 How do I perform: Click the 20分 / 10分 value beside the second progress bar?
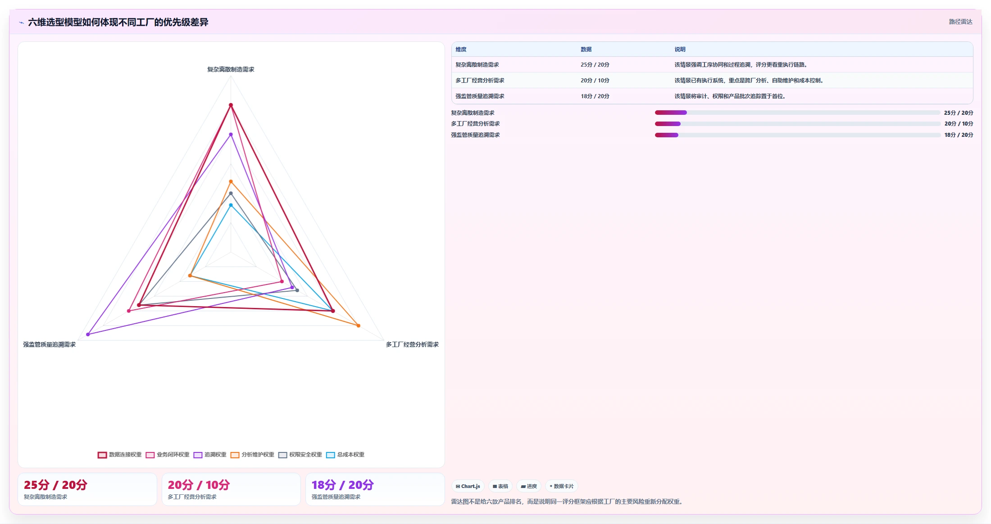pos(959,124)
